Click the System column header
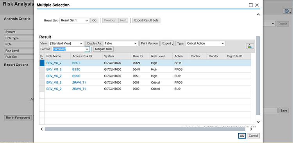This screenshot has height=143, width=293. click(x=116, y=56)
